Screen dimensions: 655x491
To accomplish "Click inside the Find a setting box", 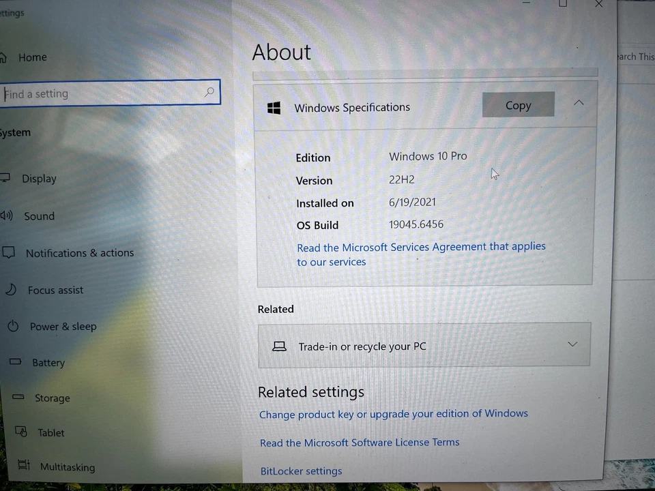I will point(102,93).
